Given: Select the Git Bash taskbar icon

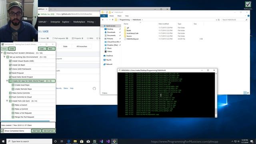Looking at the screenshot, I should point(114,141).
